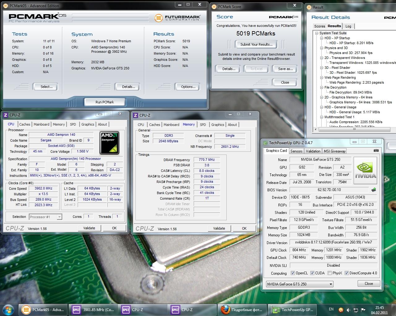Switch to the Scores tab in Result window
The image size is (396, 316).
click(x=320, y=26)
